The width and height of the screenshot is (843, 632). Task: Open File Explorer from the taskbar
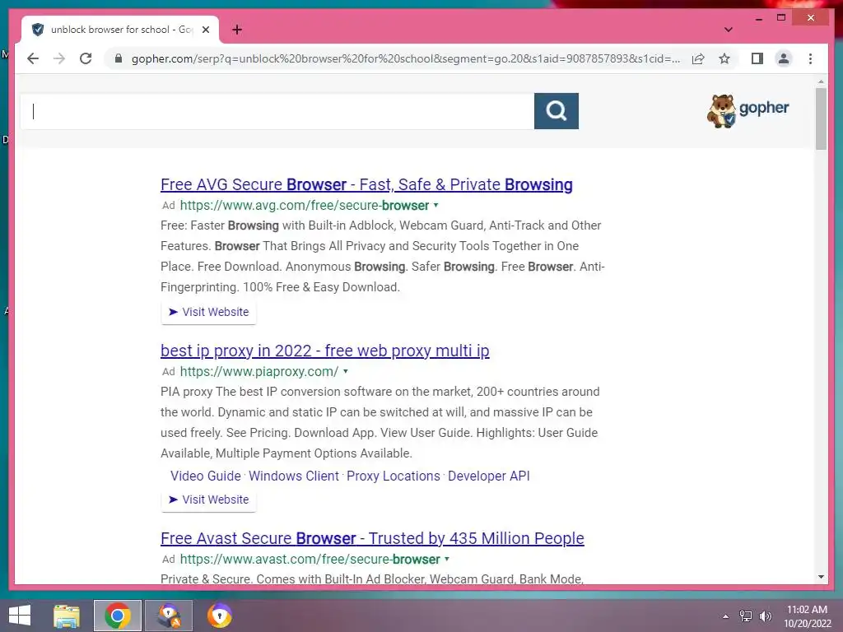tap(67, 616)
